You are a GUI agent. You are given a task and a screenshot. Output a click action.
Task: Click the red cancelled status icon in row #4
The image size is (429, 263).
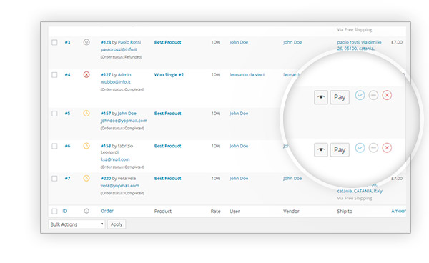[87, 74]
